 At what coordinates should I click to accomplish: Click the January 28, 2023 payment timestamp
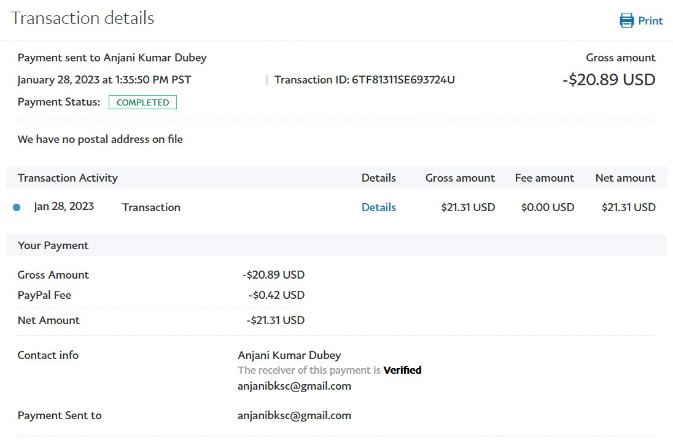(x=104, y=80)
